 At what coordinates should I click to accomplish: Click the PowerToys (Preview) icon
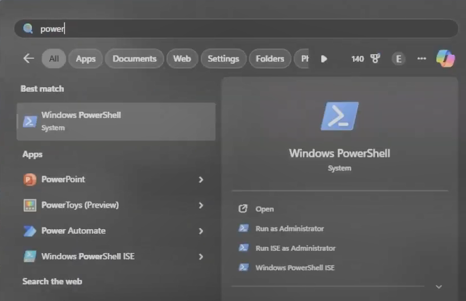30,205
